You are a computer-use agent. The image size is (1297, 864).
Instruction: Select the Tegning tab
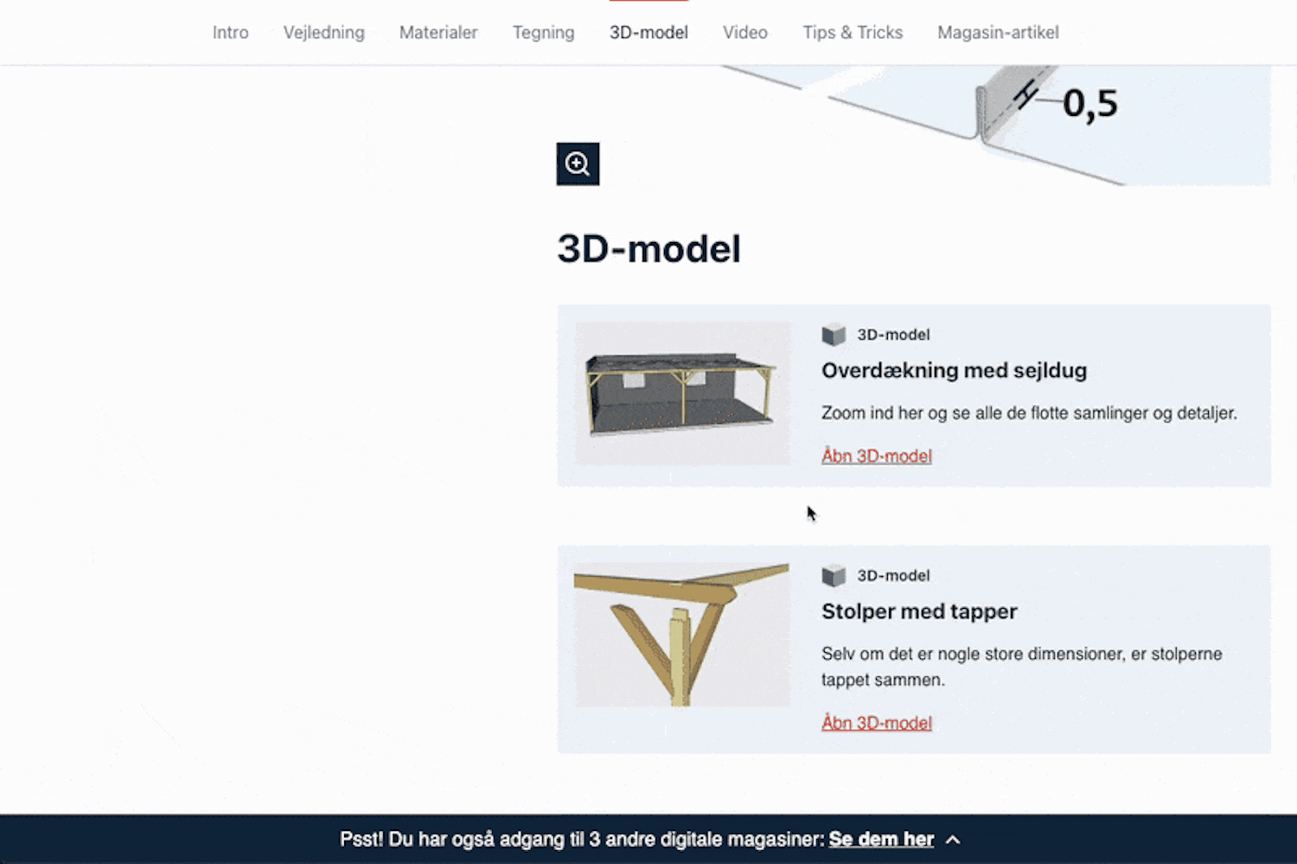point(543,33)
